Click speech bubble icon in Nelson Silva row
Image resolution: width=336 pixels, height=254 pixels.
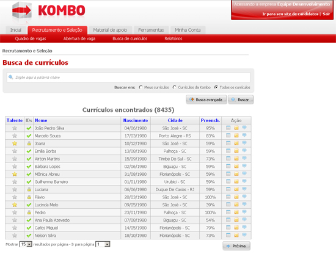pyautogui.click(x=244, y=235)
